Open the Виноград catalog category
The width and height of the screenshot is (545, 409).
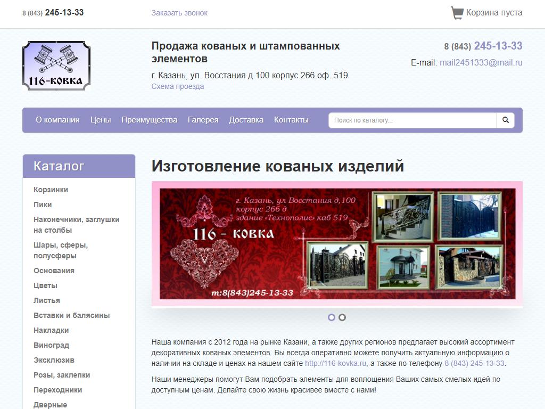51,345
